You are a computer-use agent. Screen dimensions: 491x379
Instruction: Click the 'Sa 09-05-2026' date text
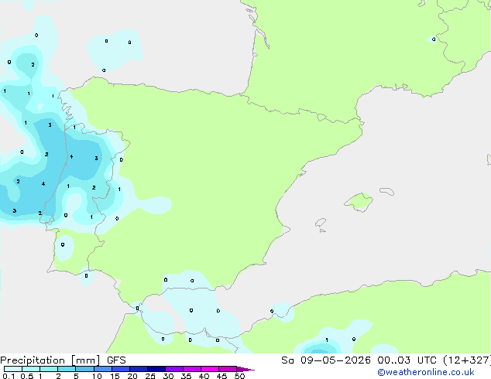pos(326,360)
